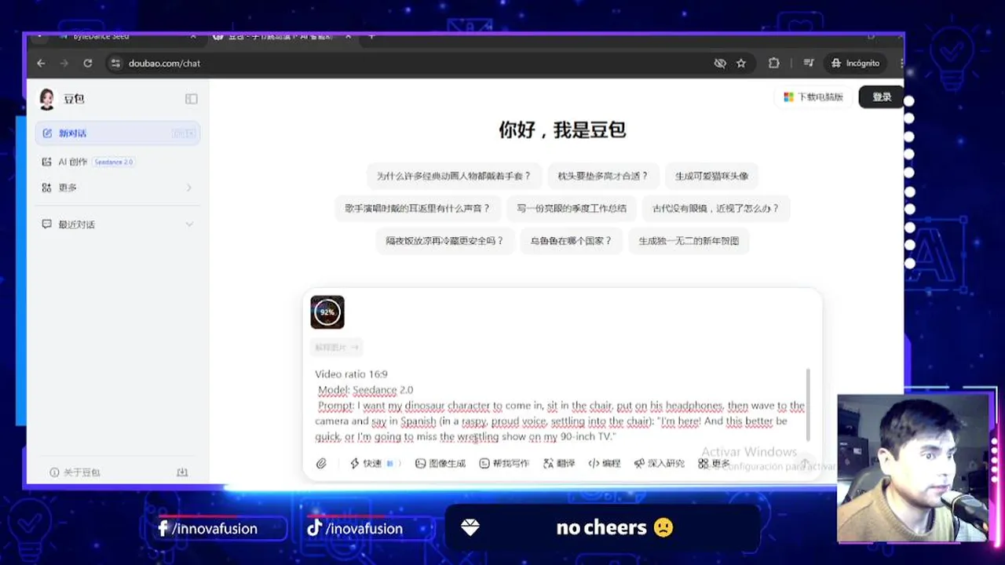
Task: Open the 快速 mode dropdown
Action: click(x=375, y=464)
